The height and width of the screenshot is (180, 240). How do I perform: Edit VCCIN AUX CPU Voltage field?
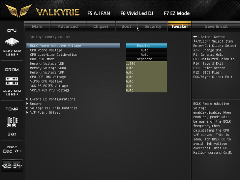146,90
